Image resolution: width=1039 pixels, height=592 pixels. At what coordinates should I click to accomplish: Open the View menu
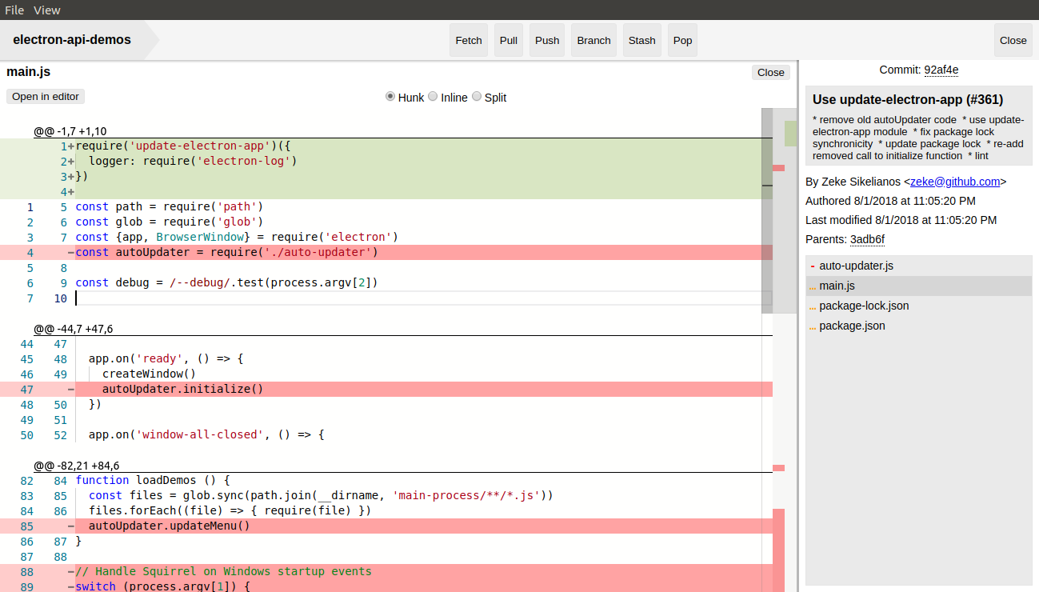point(47,10)
